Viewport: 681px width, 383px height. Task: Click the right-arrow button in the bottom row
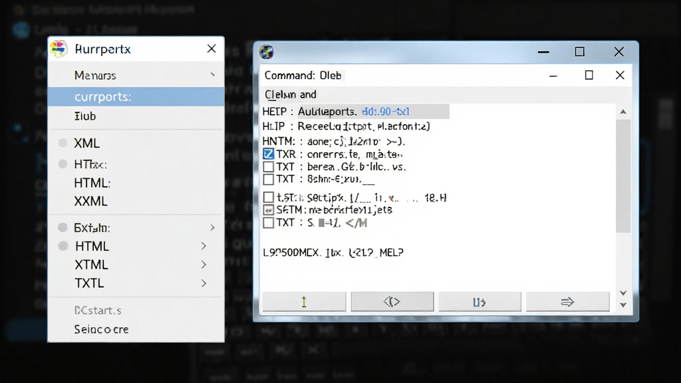[x=567, y=301]
